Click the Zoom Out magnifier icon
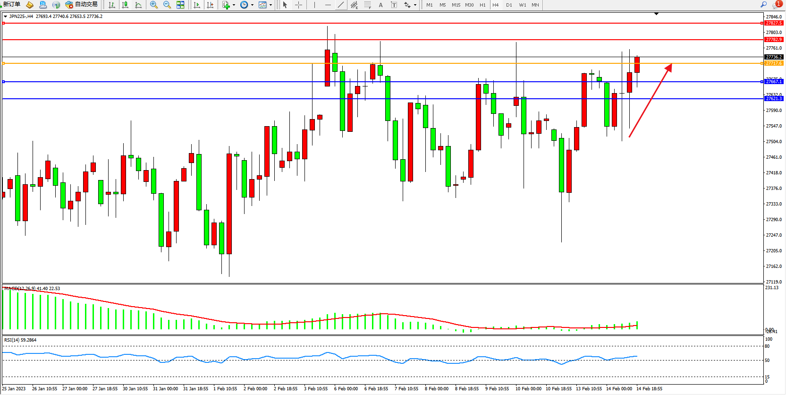This screenshot has height=395, width=786. 167,5
